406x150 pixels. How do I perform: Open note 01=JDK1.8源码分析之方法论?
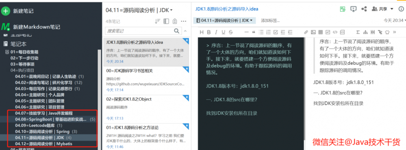(146, 136)
